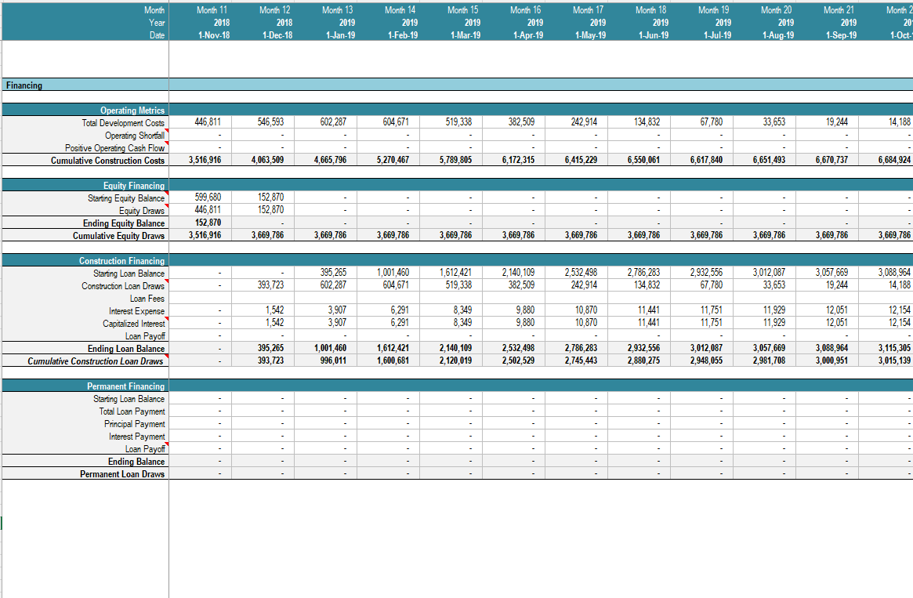The height and width of the screenshot is (598, 913).
Task: Select the Month 14 column header
Action: [x=400, y=10]
